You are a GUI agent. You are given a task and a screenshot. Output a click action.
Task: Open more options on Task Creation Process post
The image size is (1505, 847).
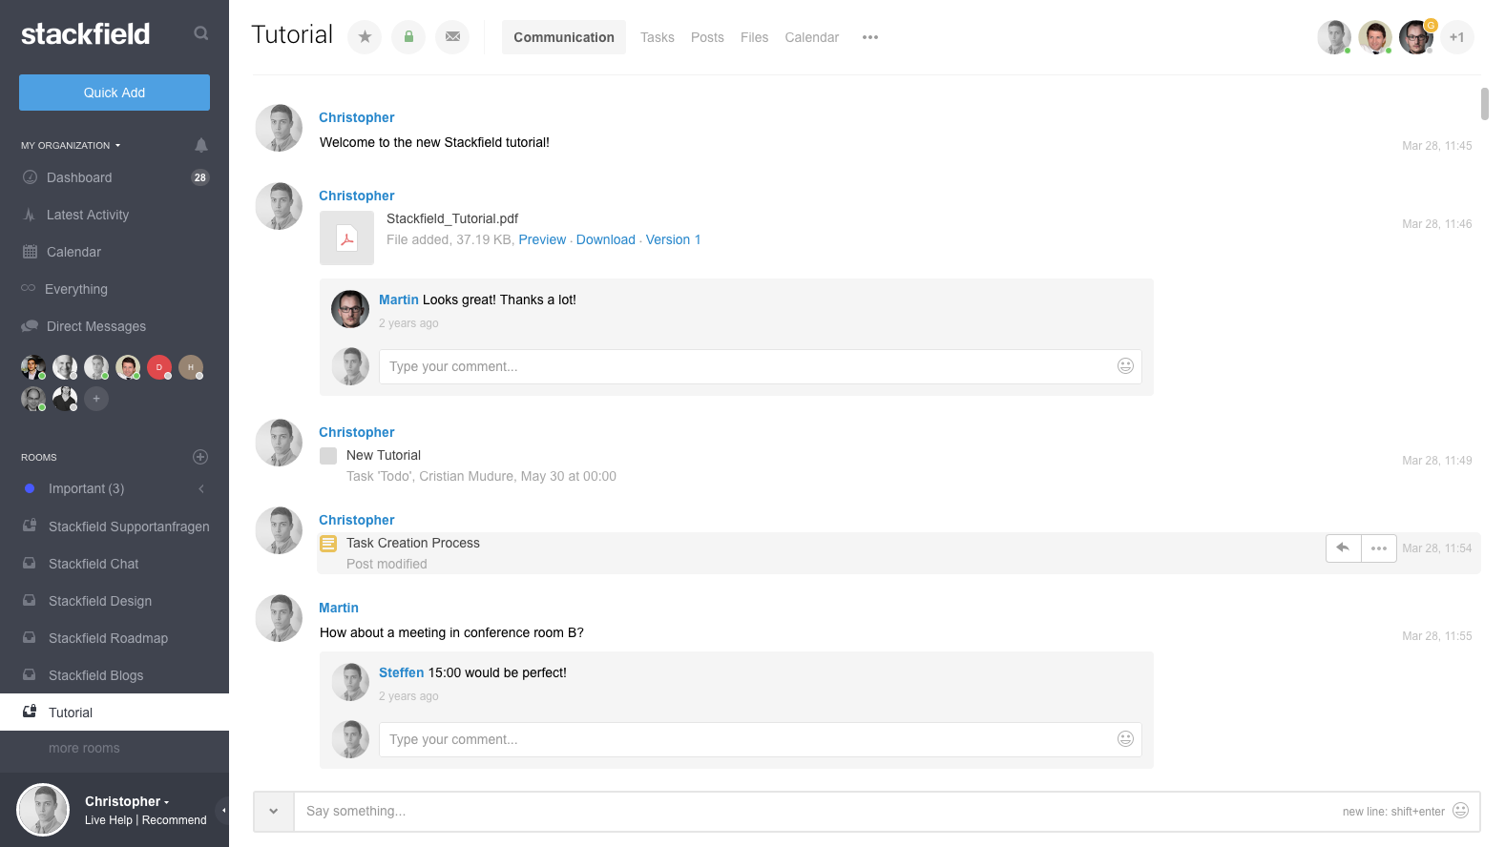[x=1379, y=548]
